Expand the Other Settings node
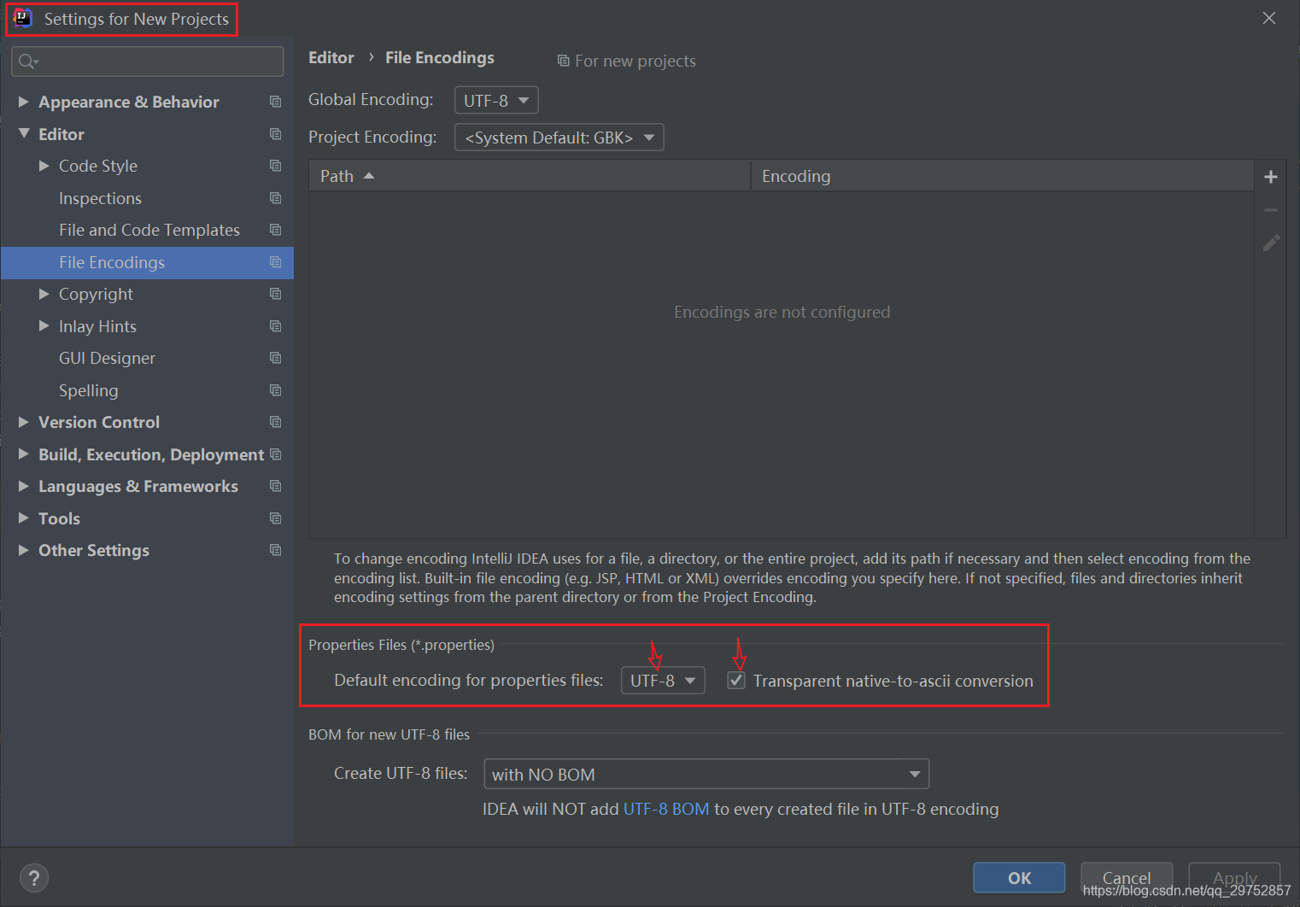This screenshot has height=907, width=1300. click(24, 550)
